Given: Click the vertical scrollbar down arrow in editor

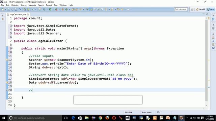Looking at the screenshot, I should (x=206, y=106).
